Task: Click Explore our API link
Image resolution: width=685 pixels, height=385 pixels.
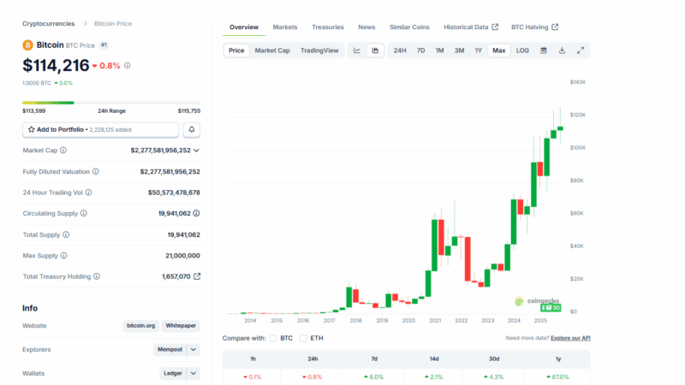Action: tap(570, 338)
